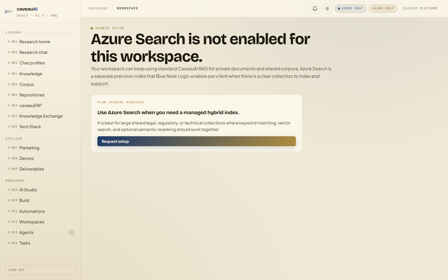The width and height of the screenshot is (448, 280).
Task: Open the Build page
Action: (40, 200)
